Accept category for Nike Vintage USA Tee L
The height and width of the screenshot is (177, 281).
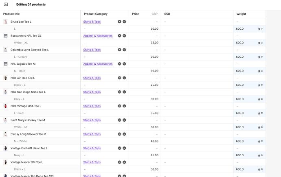click(x=124, y=106)
